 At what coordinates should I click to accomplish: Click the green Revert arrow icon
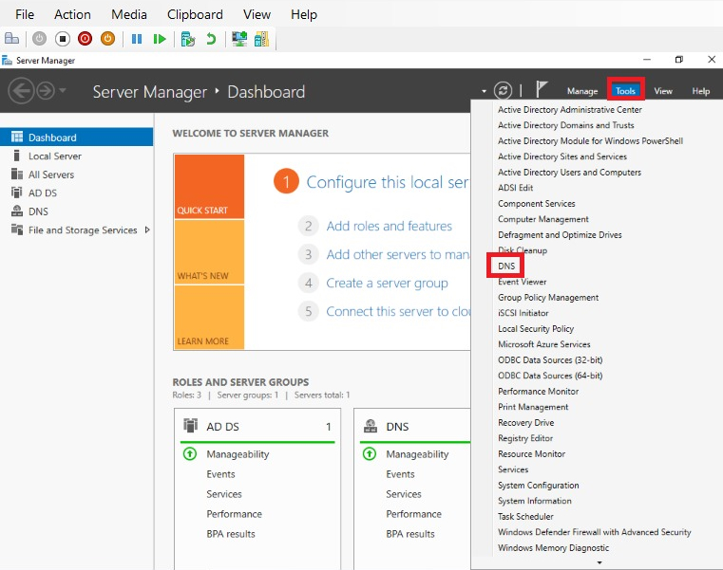tap(211, 39)
